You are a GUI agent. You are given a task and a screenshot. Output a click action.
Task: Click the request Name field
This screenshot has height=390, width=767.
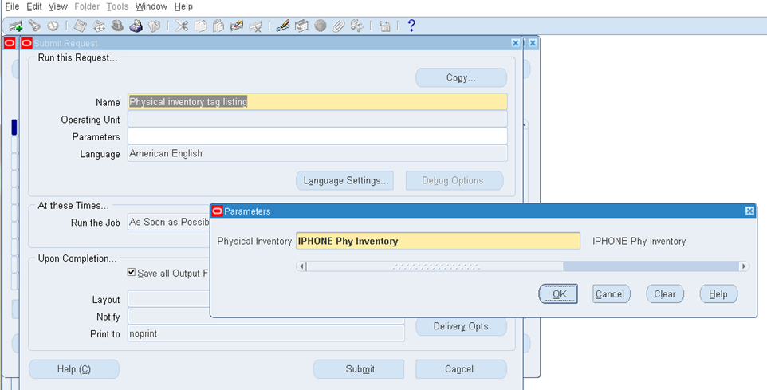point(317,102)
